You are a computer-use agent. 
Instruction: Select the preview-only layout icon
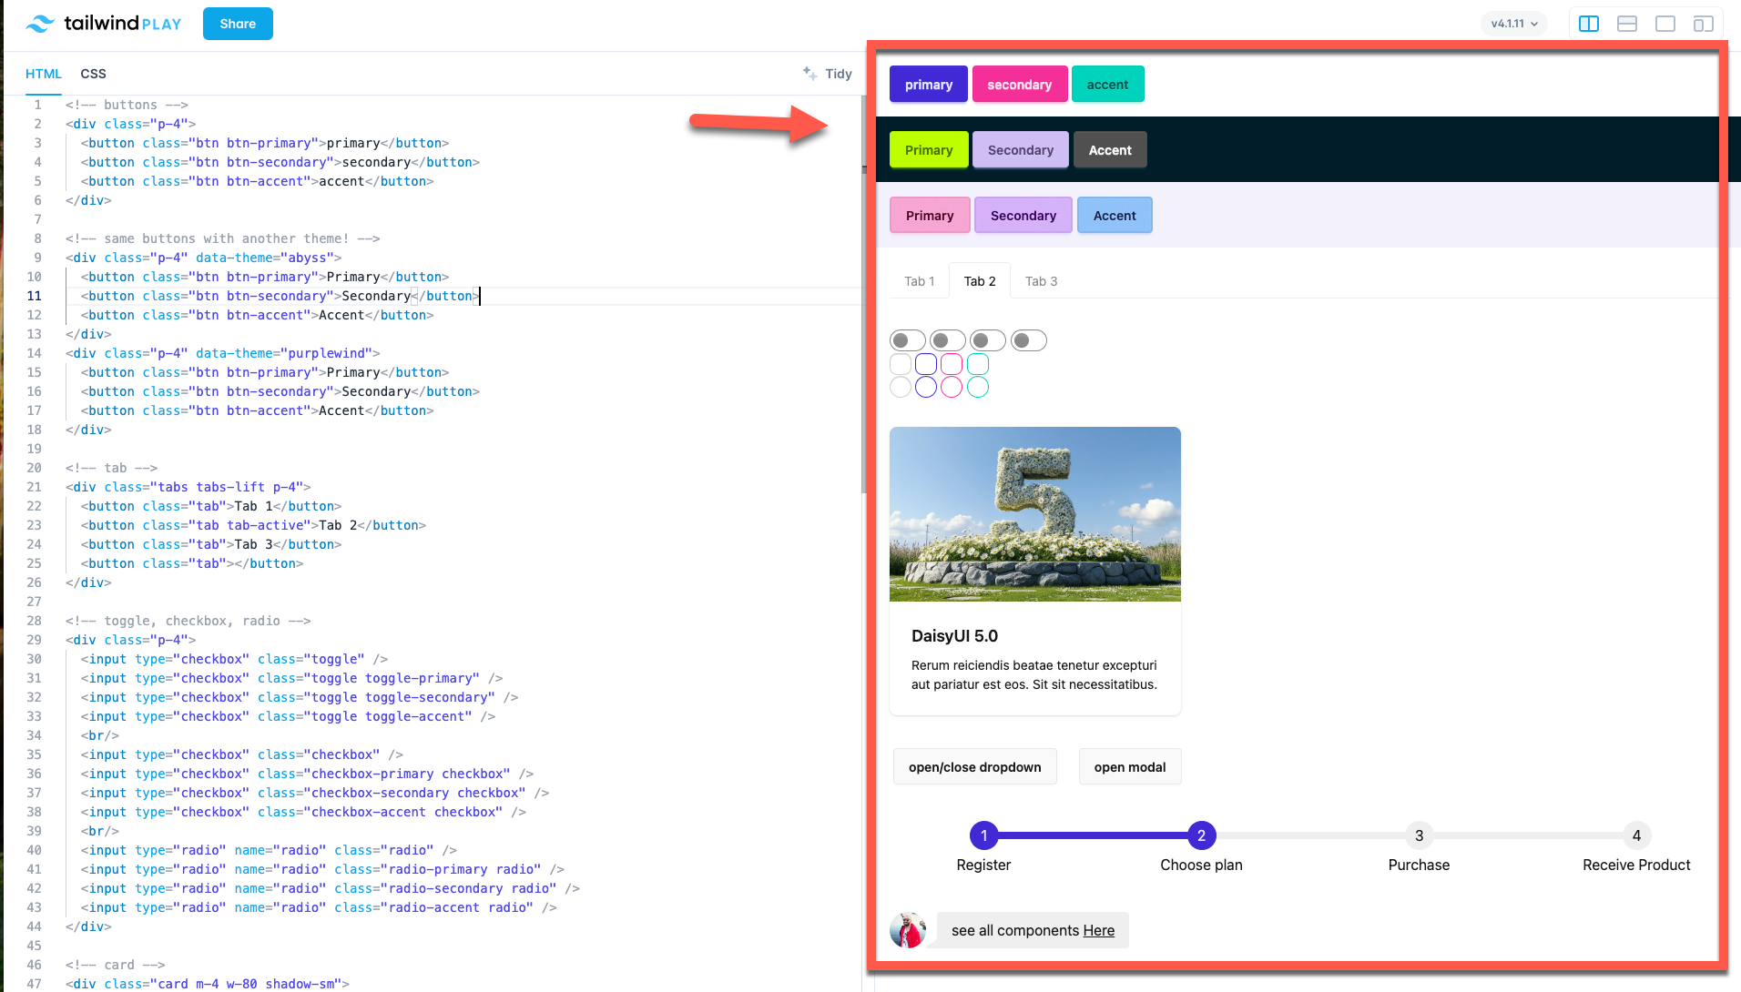coord(1665,24)
